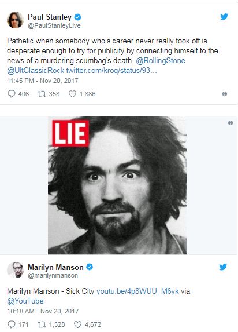The height and width of the screenshot is (332, 238).
Task: Click the Twitter bird icon on Marilyn Manson's tweet
Action: 223,267
